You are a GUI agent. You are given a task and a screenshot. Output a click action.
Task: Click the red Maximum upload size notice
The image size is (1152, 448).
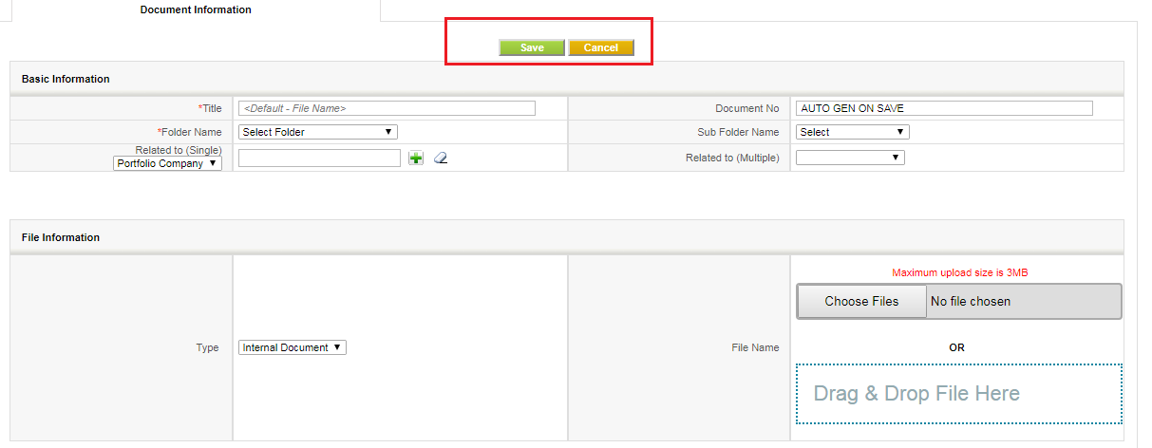point(959,272)
